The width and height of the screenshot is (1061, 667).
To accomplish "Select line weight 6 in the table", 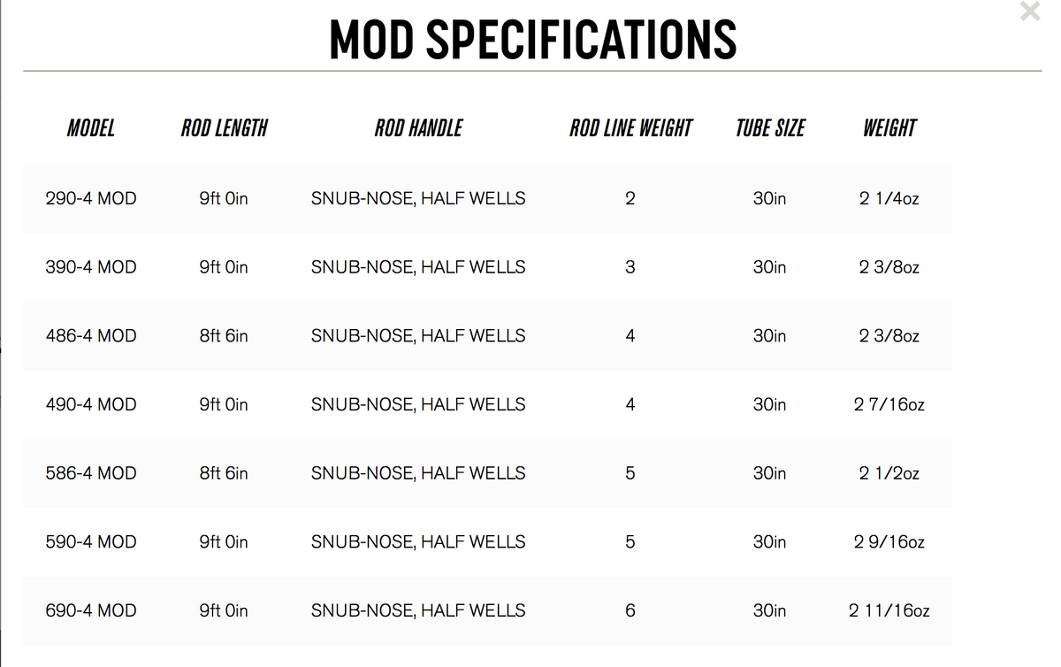I will 630,610.
